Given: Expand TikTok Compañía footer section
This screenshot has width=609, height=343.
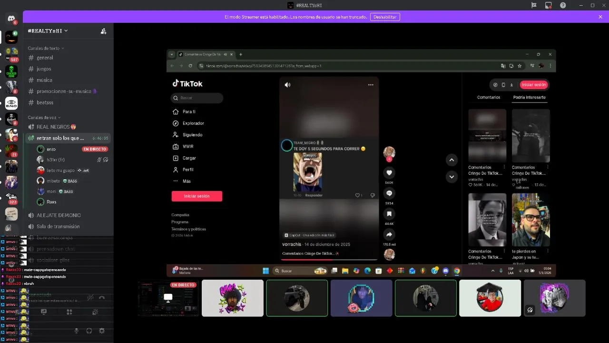Looking at the screenshot, I should (180, 215).
